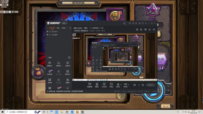Switch to the third scene tab

(64, 28)
